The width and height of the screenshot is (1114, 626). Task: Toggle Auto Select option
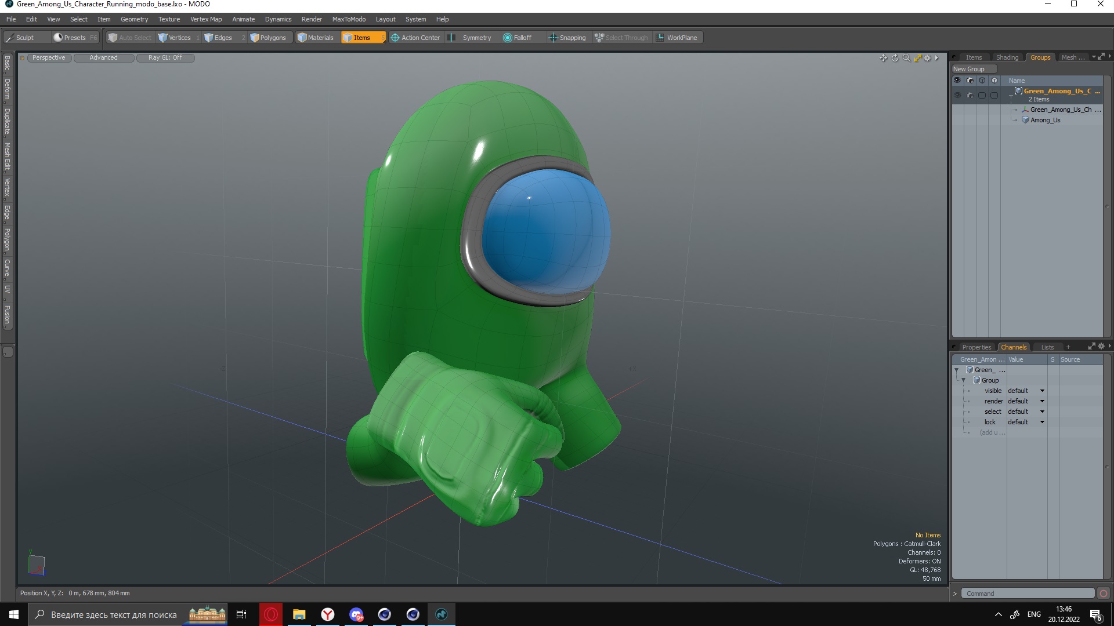click(131, 38)
